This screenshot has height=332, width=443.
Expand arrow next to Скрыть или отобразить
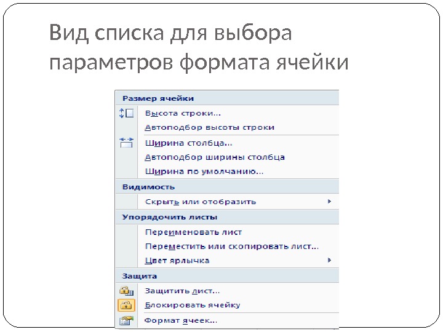[x=329, y=201]
